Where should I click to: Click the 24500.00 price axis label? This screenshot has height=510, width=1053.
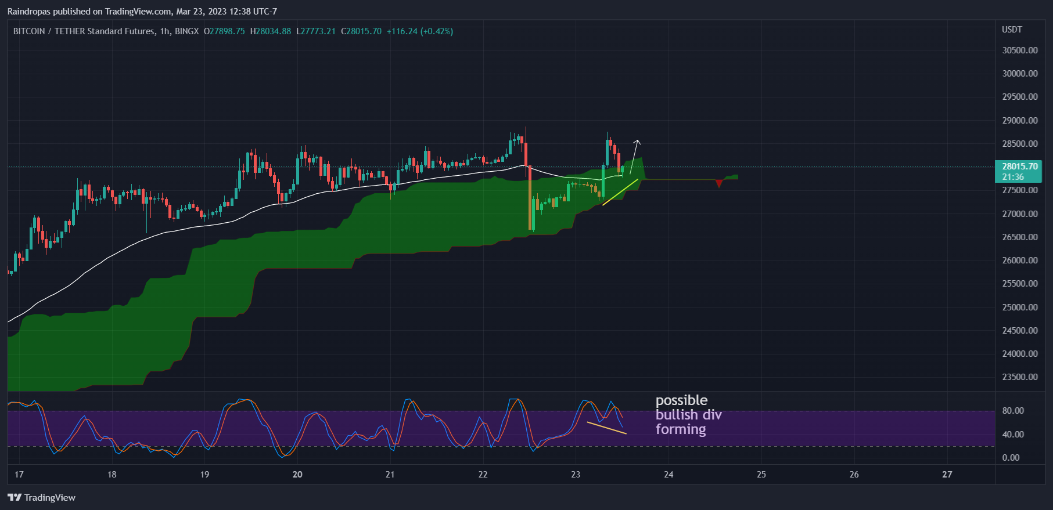click(x=1020, y=331)
